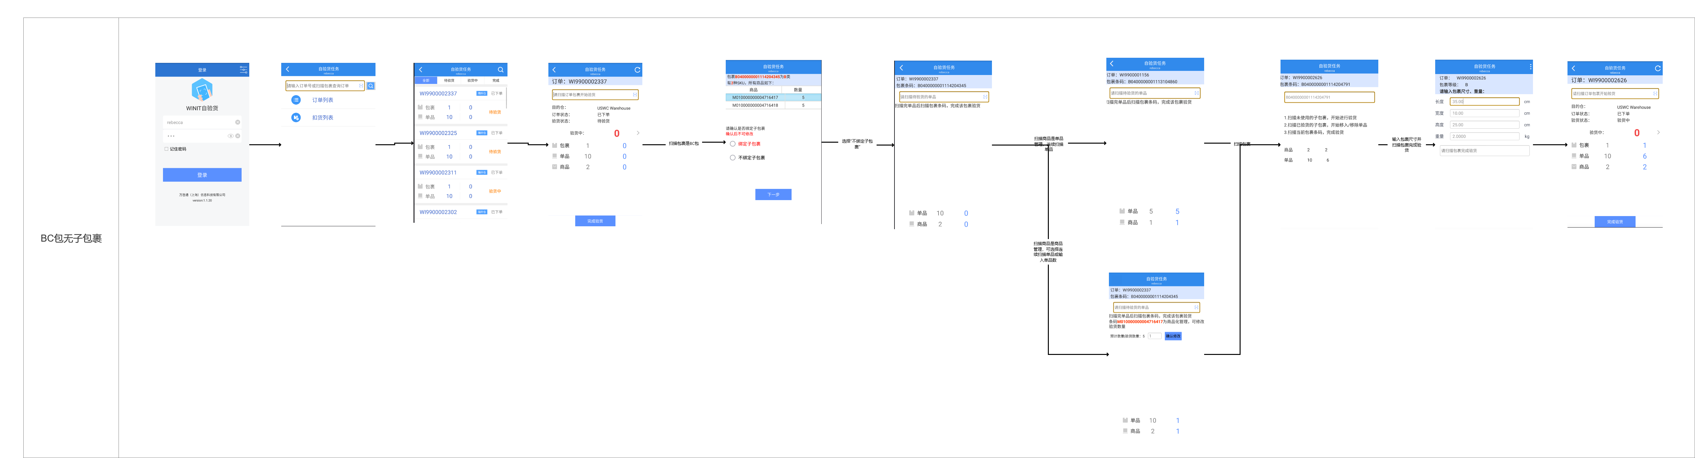Click 验货中 status of order WI9900002311
The width and height of the screenshot is (1695, 458).
495,191
